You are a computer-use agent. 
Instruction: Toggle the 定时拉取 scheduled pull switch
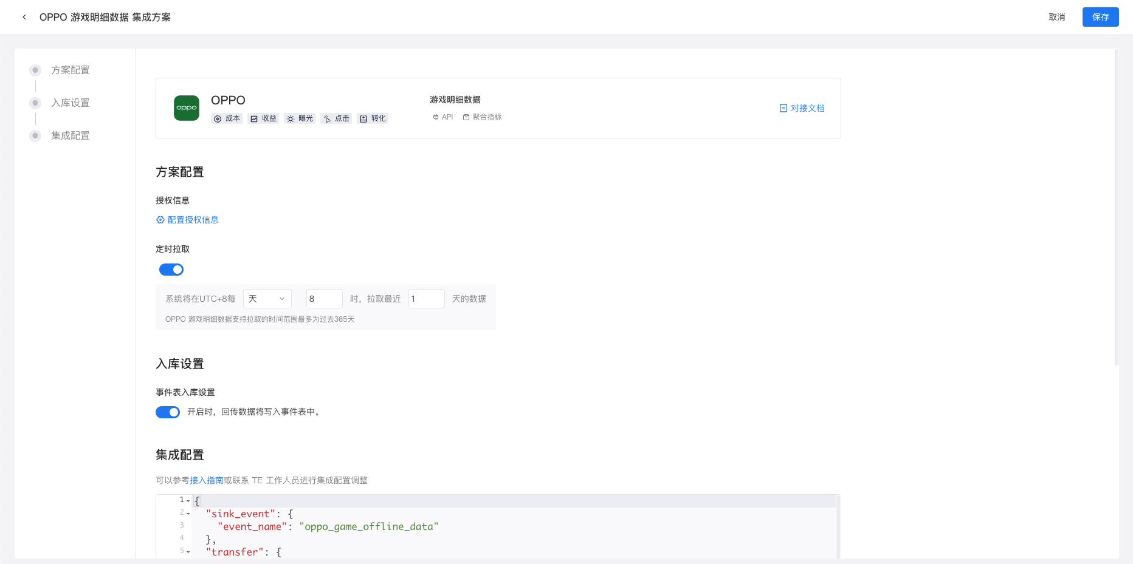pyautogui.click(x=171, y=270)
